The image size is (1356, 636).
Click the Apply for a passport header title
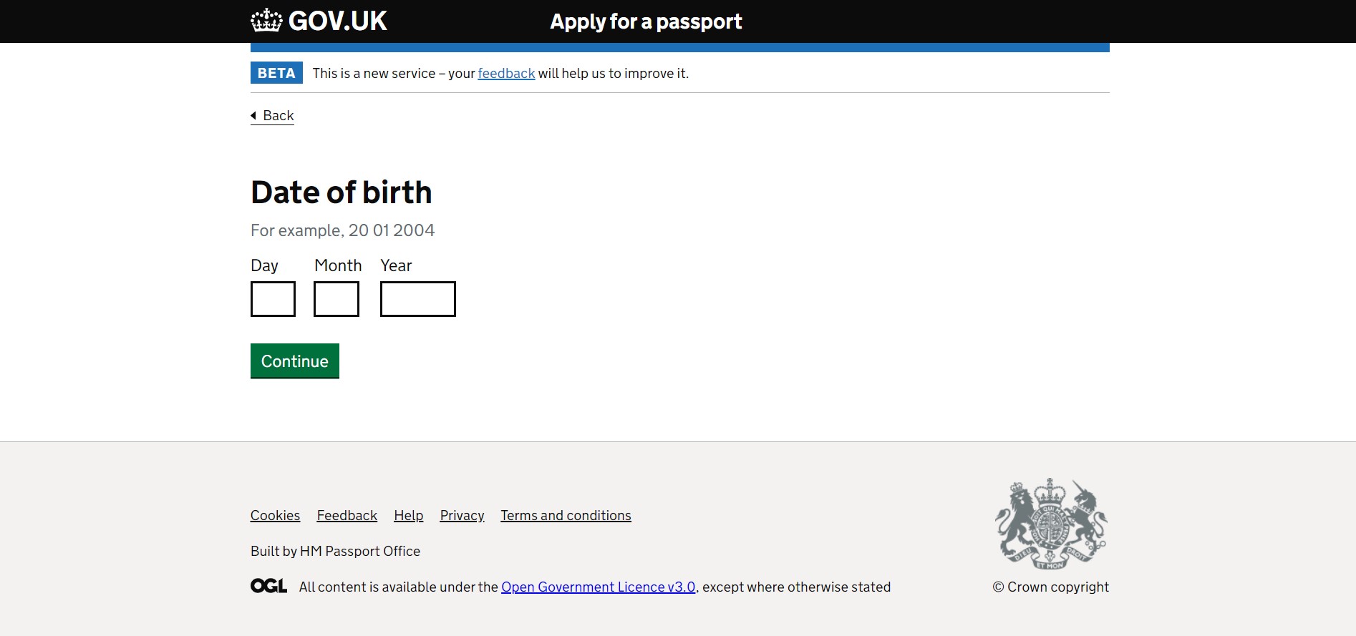646,21
